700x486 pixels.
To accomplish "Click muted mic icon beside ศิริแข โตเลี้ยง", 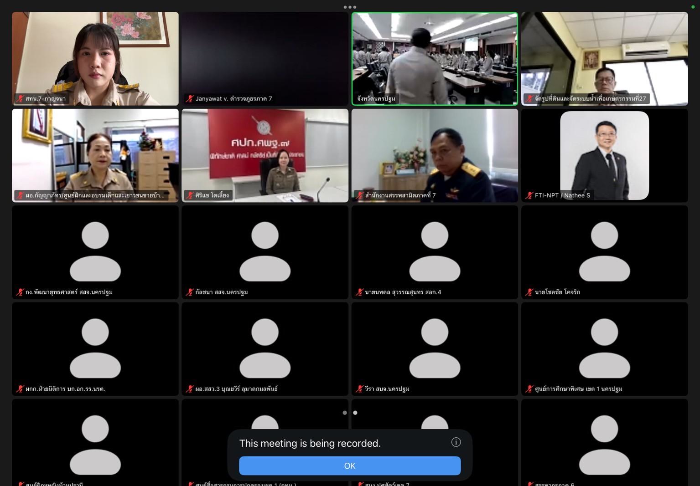I will pos(190,195).
